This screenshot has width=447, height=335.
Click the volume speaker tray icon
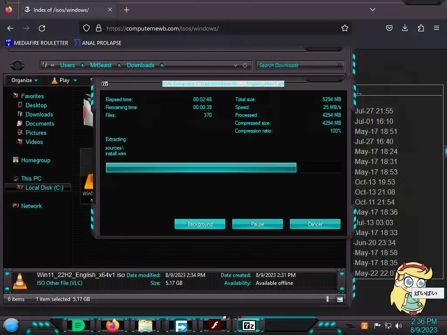[x=399, y=325]
